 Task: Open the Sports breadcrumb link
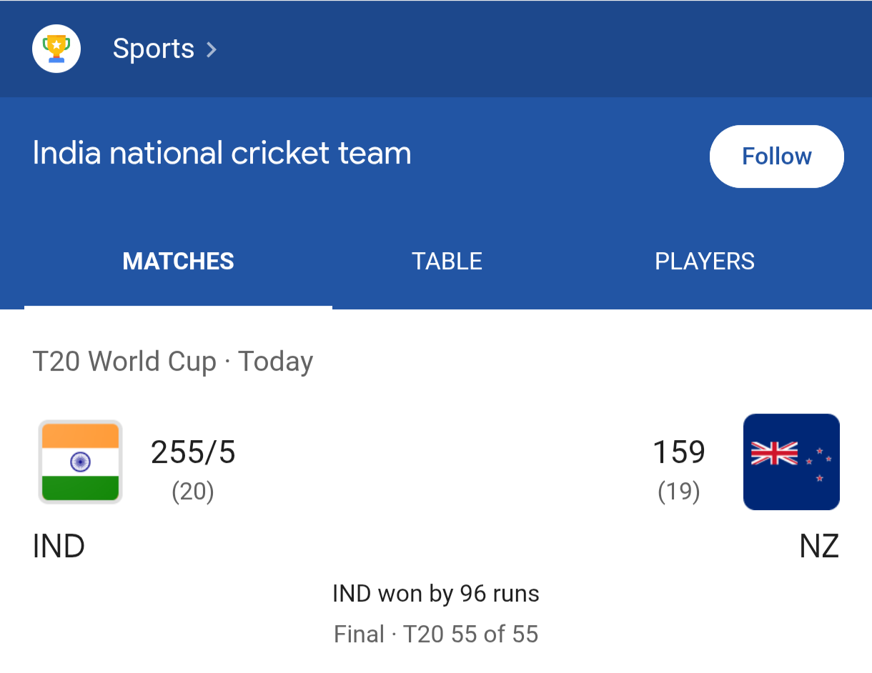point(153,49)
